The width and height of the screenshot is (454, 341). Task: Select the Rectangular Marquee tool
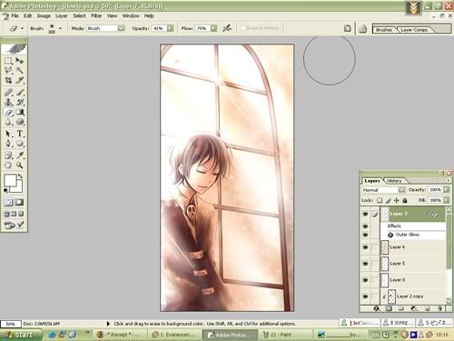[x=8, y=61]
